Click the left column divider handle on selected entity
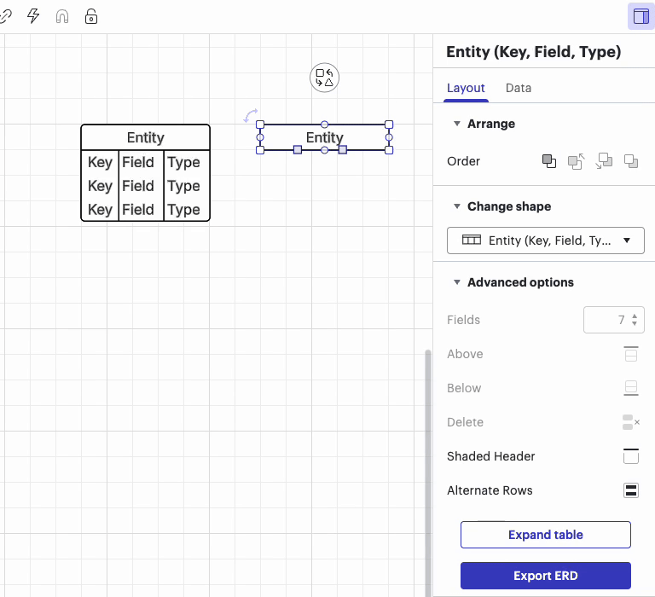Viewport: 655px width, 597px height. click(298, 149)
